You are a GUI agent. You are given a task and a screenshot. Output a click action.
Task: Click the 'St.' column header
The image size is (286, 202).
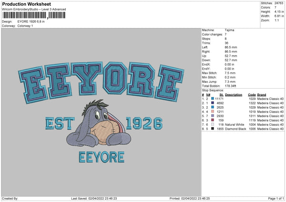coord(222,95)
